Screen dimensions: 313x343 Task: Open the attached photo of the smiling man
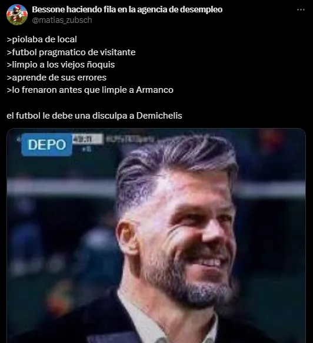pos(156,236)
